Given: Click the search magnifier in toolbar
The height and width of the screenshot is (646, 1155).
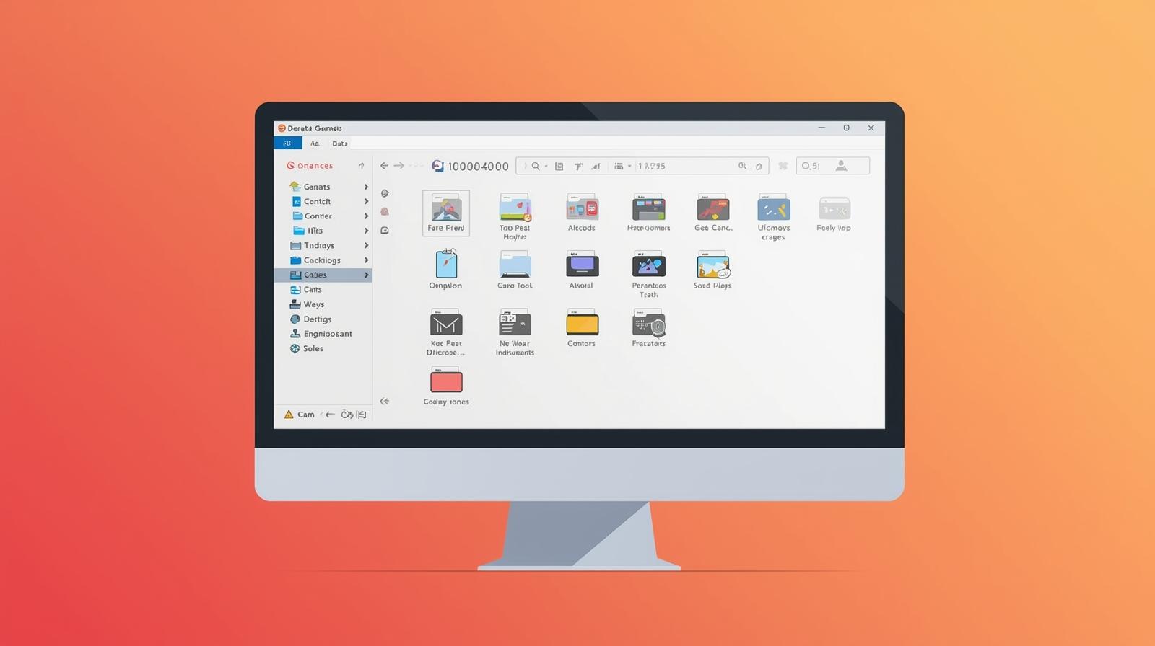Looking at the screenshot, I should [536, 167].
